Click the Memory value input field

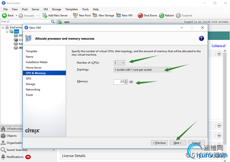coord(119,82)
